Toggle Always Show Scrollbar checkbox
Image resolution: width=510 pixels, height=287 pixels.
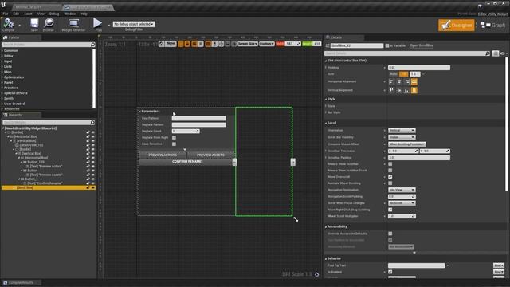(390, 164)
